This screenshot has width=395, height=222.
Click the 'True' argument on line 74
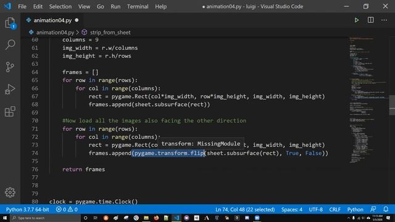coord(292,153)
